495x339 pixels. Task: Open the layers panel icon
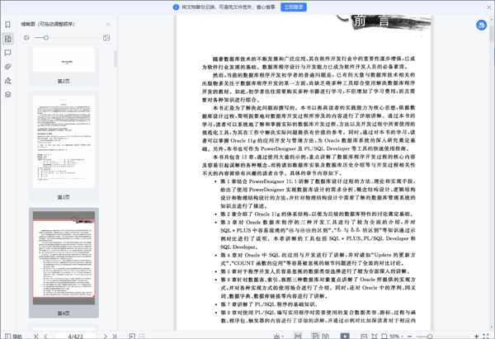[x=7, y=95]
